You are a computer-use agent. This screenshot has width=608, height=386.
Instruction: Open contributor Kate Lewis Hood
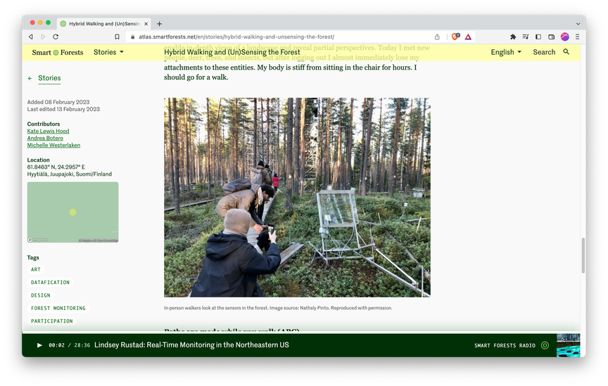[48, 131]
